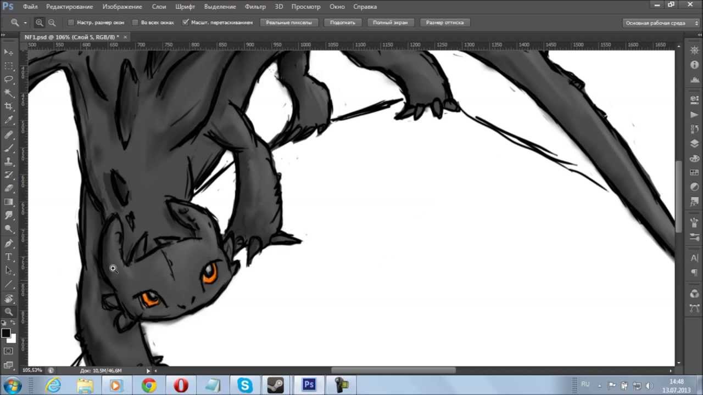This screenshot has width=703, height=395.
Task: Click the 105,53% zoom level field
Action: pyautogui.click(x=32, y=370)
